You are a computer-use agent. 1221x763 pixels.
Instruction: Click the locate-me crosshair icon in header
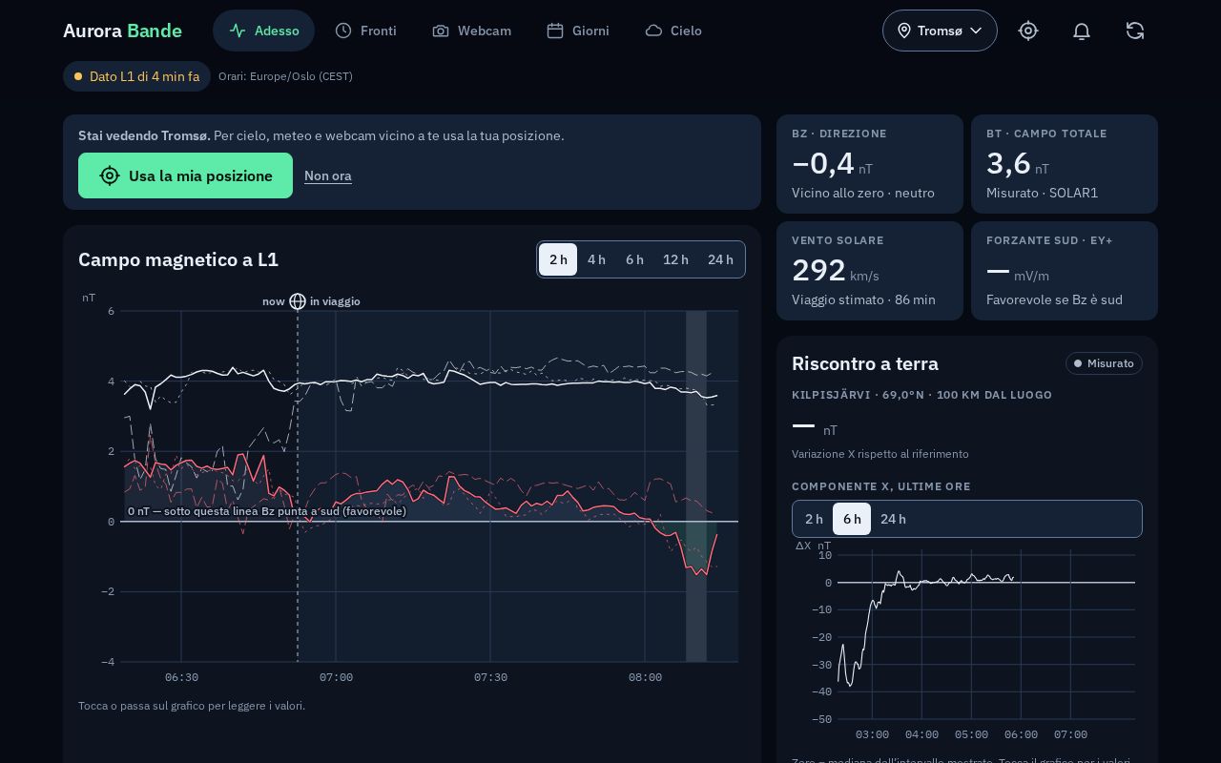point(1028,31)
